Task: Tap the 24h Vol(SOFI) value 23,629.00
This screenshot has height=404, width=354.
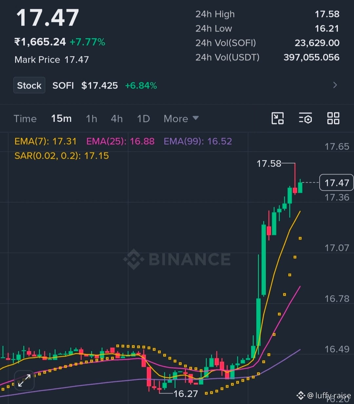Action: pos(317,43)
